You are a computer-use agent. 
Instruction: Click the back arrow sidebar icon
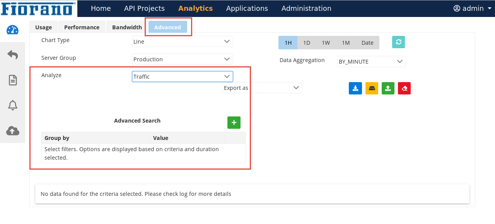click(x=12, y=55)
